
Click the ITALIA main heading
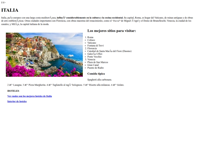click(10, 10)
